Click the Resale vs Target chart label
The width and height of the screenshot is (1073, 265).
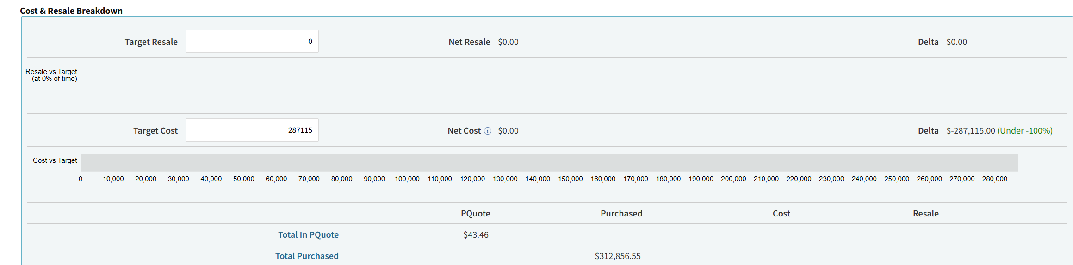[x=51, y=75]
